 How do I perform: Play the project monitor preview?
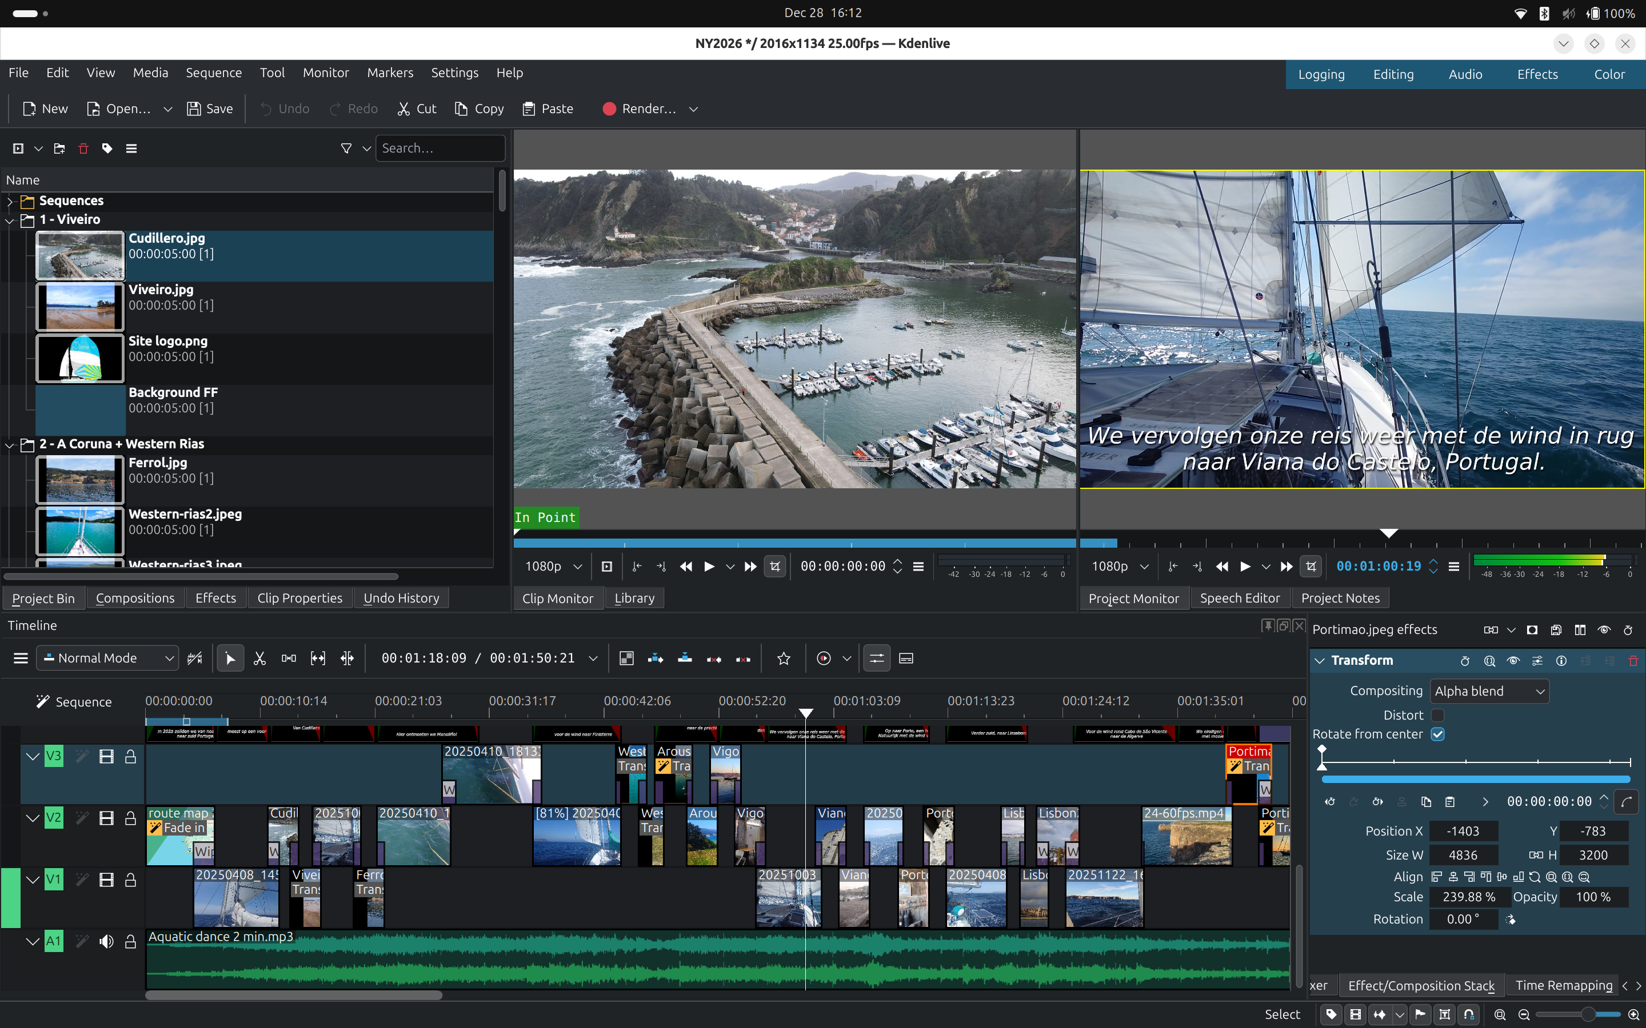(x=1245, y=567)
